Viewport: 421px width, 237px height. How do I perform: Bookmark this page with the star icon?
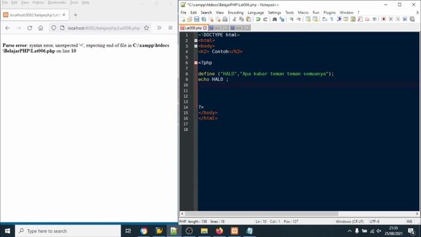click(146, 28)
